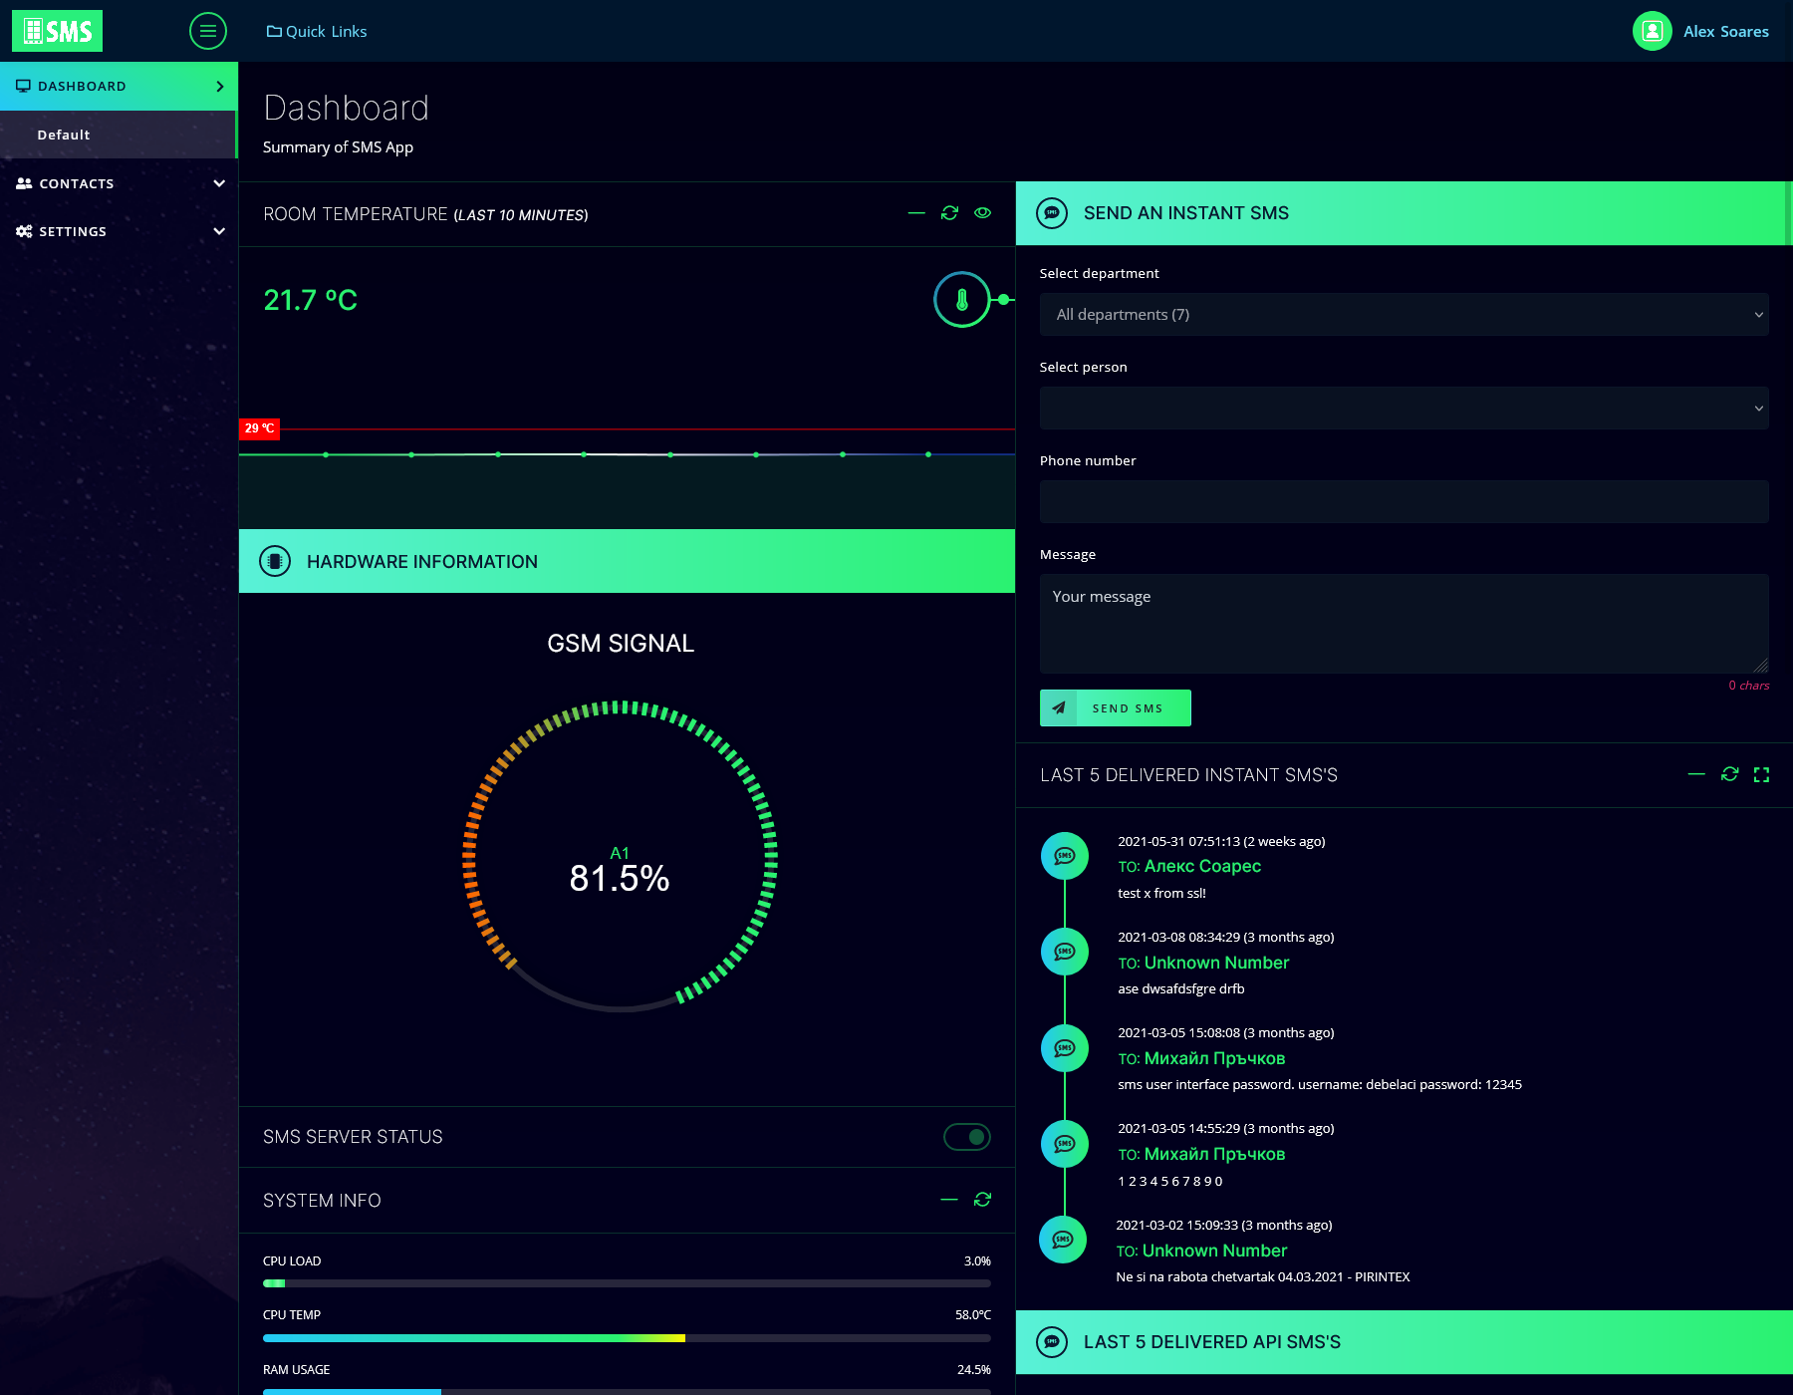Screen dimensions: 1793x1395
Task: Open Quick Links in top bar
Action: pyautogui.click(x=317, y=31)
